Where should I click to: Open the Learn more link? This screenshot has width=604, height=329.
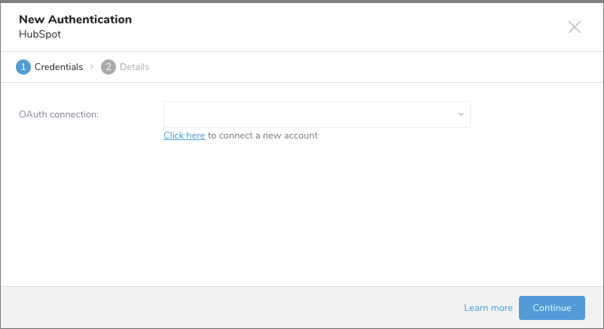(x=488, y=308)
